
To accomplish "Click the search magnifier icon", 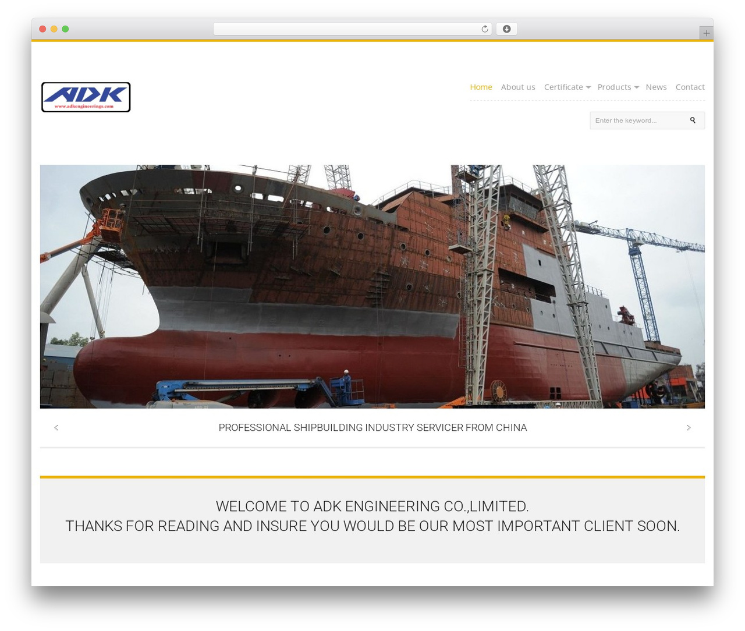I will (x=693, y=120).
